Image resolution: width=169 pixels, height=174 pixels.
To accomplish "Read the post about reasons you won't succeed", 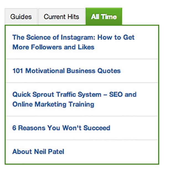I will coord(61,128).
